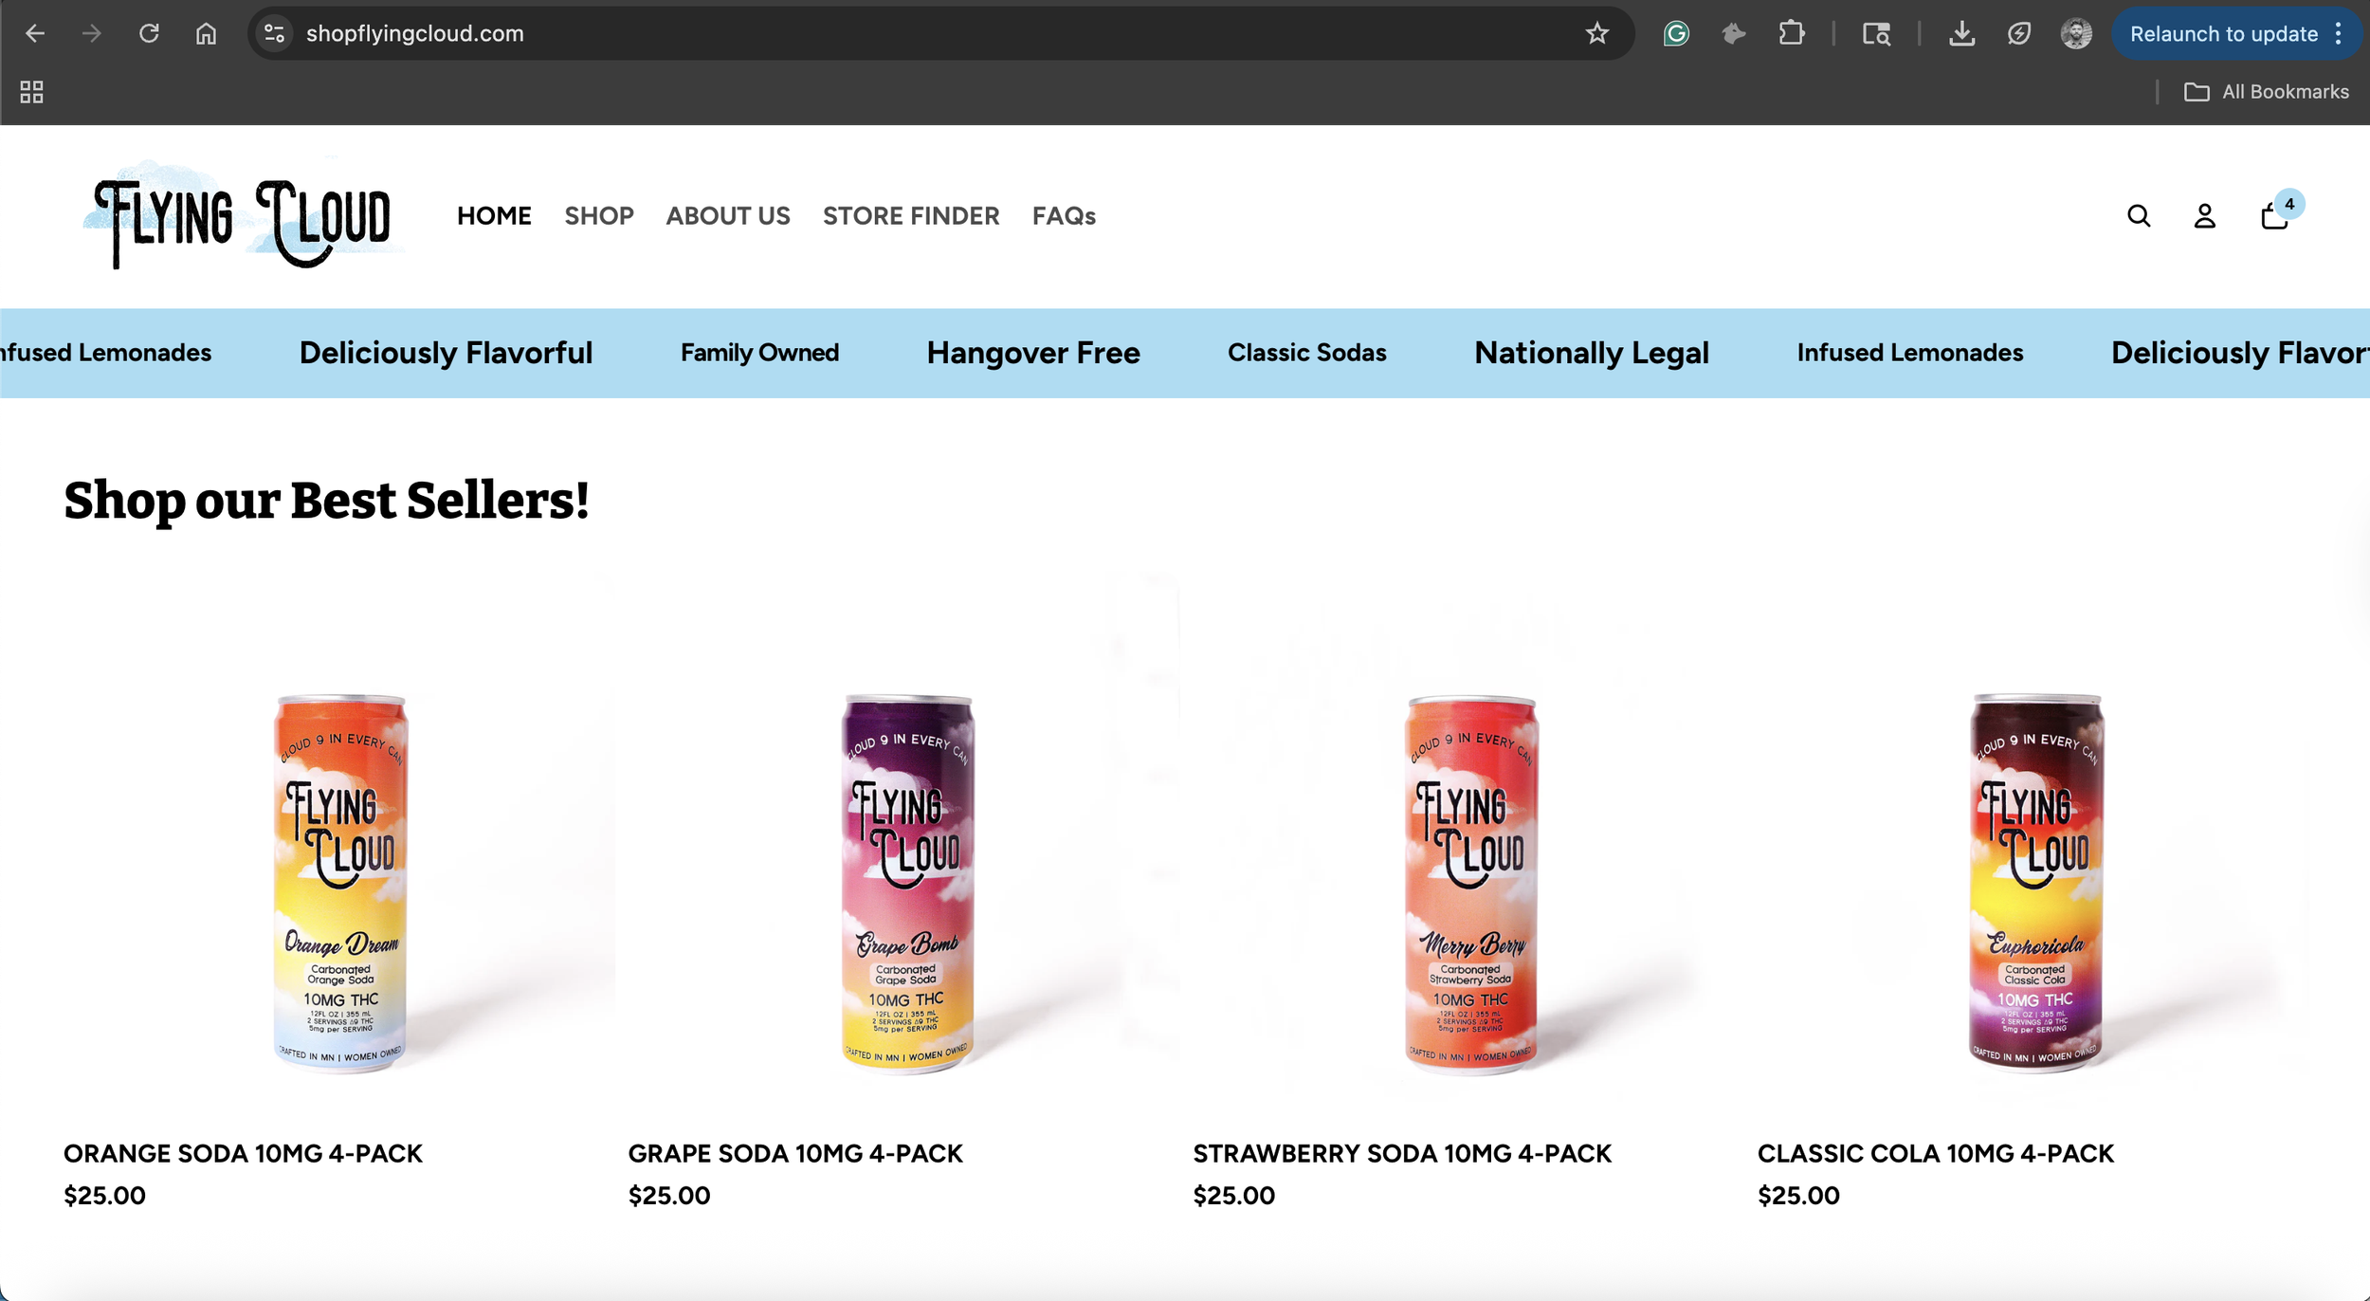Click the Relaunch to update button
This screenshot has height=1301, width=2370.
click(x=2223, y=34)
